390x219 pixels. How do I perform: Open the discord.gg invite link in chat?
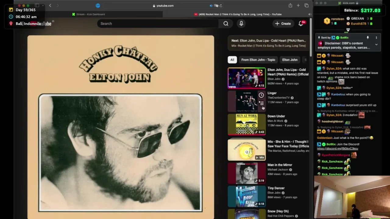point(338,148)
